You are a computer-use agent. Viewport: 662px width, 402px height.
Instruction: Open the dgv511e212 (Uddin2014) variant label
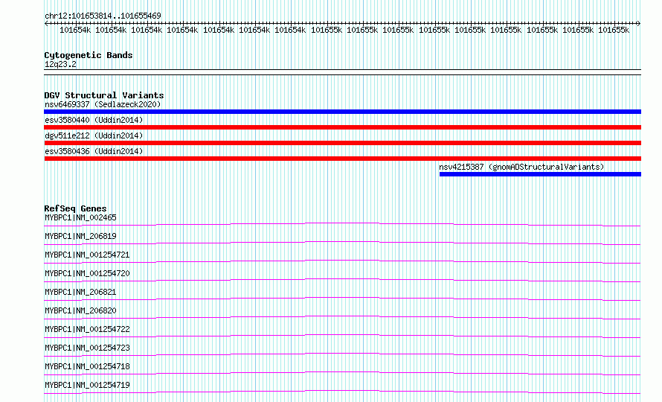click(94, 135)
